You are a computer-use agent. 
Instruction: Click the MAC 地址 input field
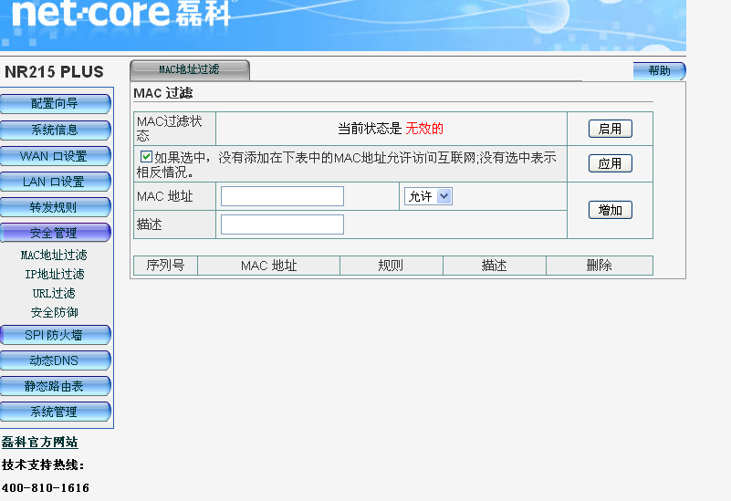click(282, 196)
